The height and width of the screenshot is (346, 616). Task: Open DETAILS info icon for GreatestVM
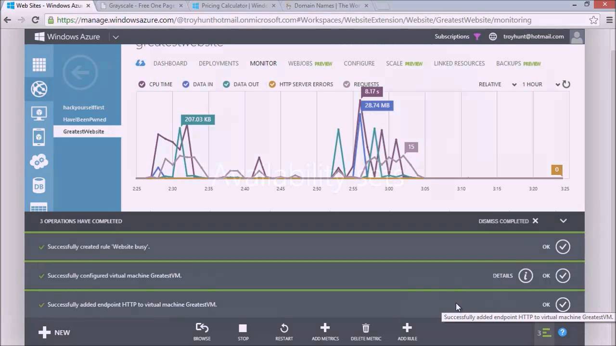[526, 275]
